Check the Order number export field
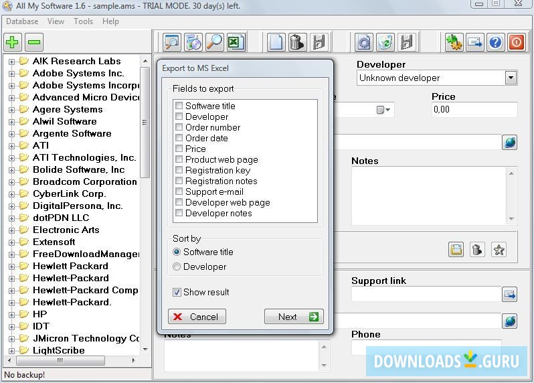 click(x=179, y=127)
